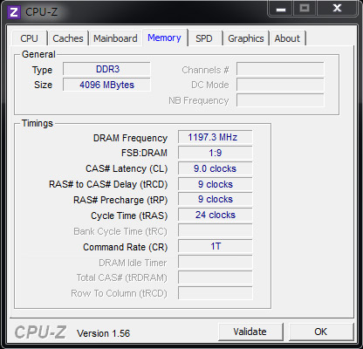Go to the Mainboard tab
The width and height of the screenshot is (363, 349).
coord(115,38)
